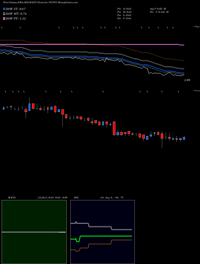
Task: Click the blue DOW ST legend swatch
Action: pyautogui.click(x=4, y=9)
